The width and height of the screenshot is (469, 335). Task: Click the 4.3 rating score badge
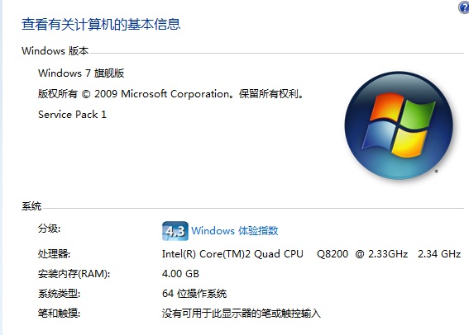coord(175,231)
